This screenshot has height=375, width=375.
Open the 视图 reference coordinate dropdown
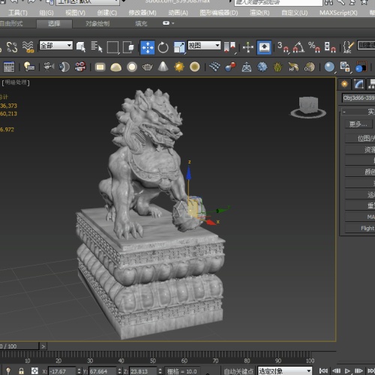[204, 46]
